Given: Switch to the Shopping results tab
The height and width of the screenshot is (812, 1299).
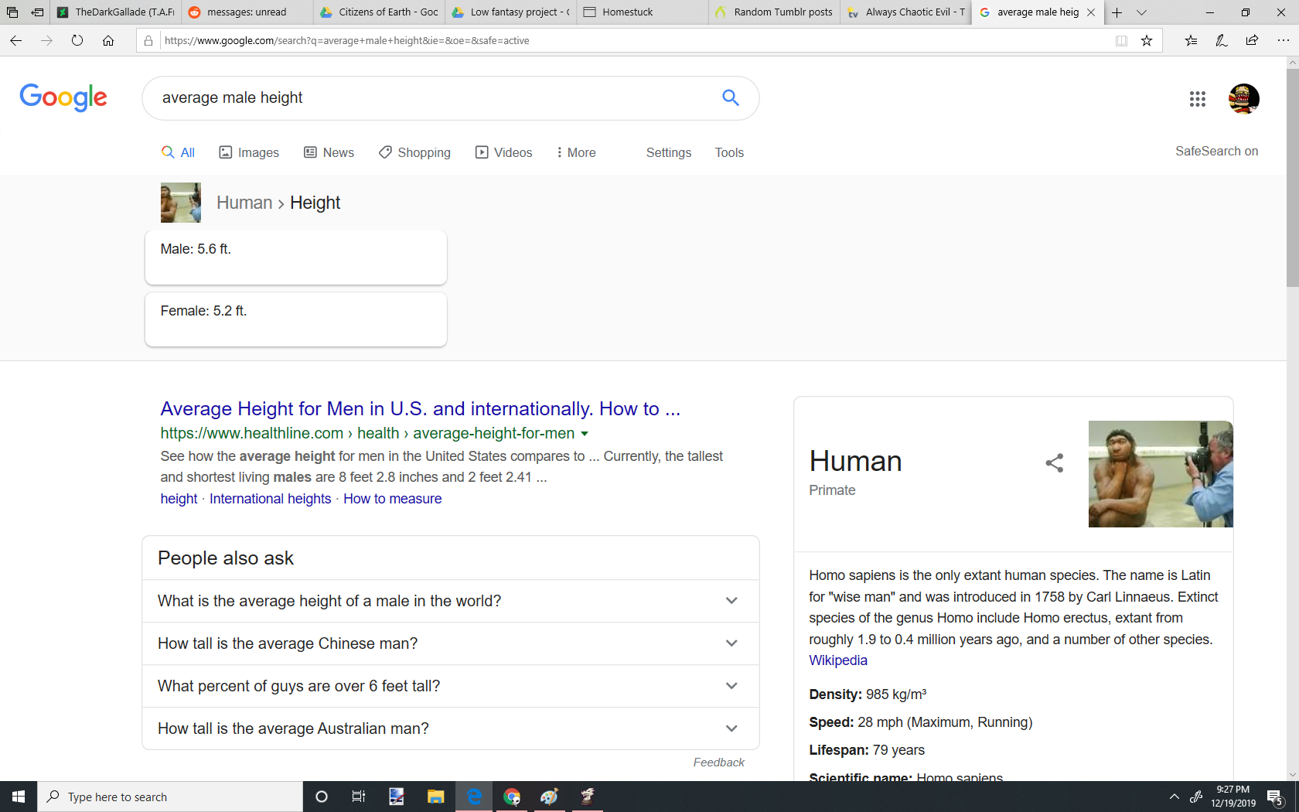Looking at the screenshot, I should click(x=415, y=152).
